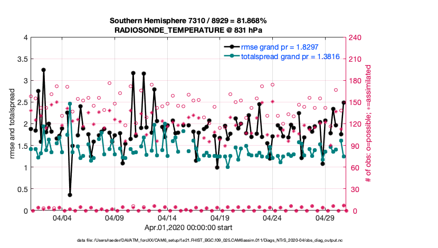
Task: Click the RADIOSONDE_TEMPERATURE @ 831 hPa subtitle
Action: 187,31
